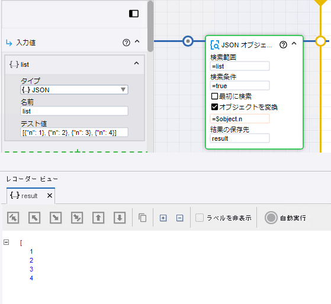Viewport: 331px width, 304px height.
Task: Click the down-right arrow step icon
Action: [x=56, y=218]
